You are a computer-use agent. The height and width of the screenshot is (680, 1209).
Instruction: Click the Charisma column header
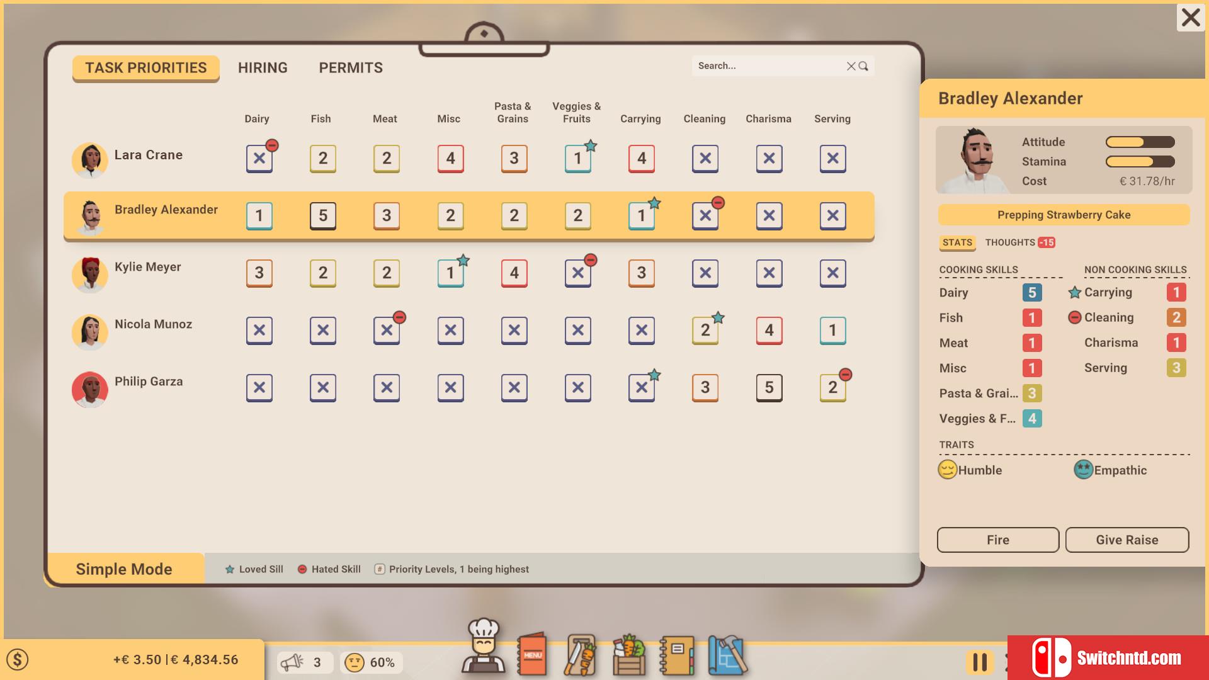(769, 119)
